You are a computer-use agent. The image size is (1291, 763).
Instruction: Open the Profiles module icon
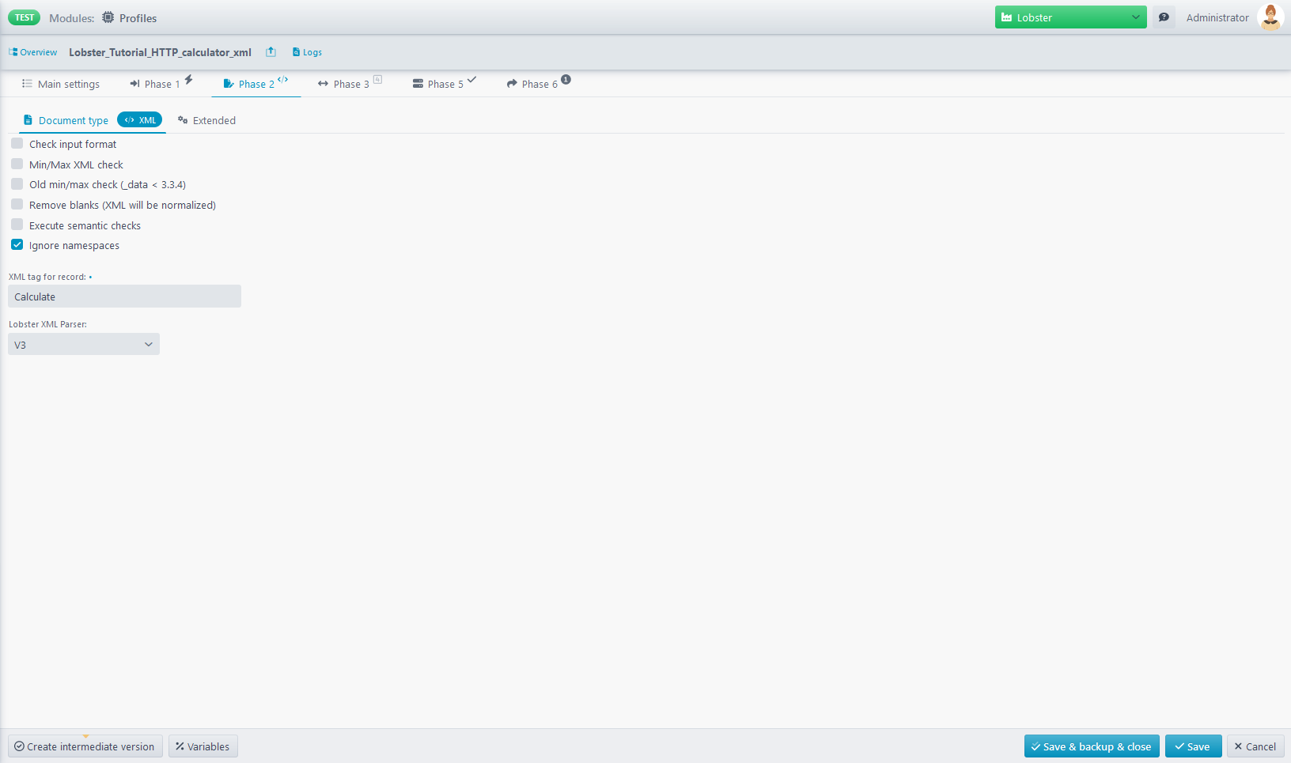click(x=108, y=17)
